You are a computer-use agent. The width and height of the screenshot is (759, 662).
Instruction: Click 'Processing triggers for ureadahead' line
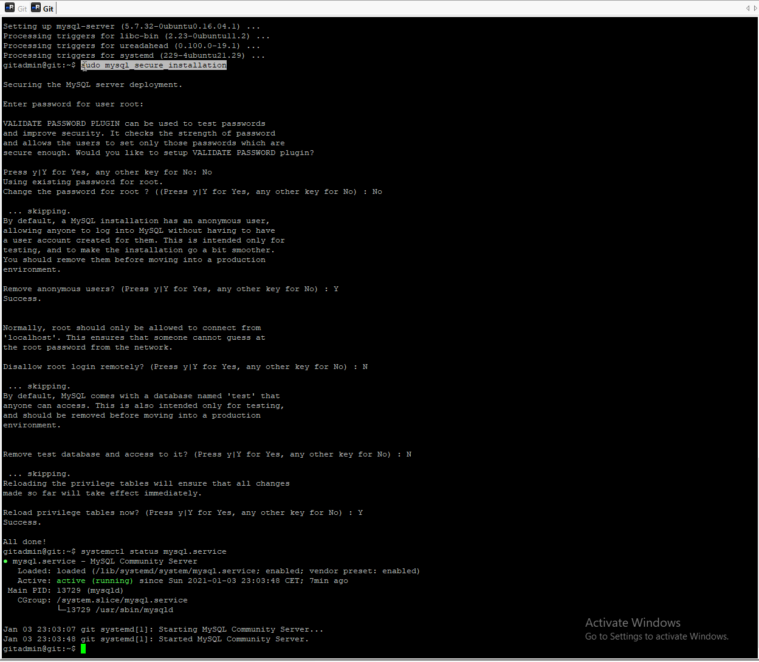[x=132, y=46]
